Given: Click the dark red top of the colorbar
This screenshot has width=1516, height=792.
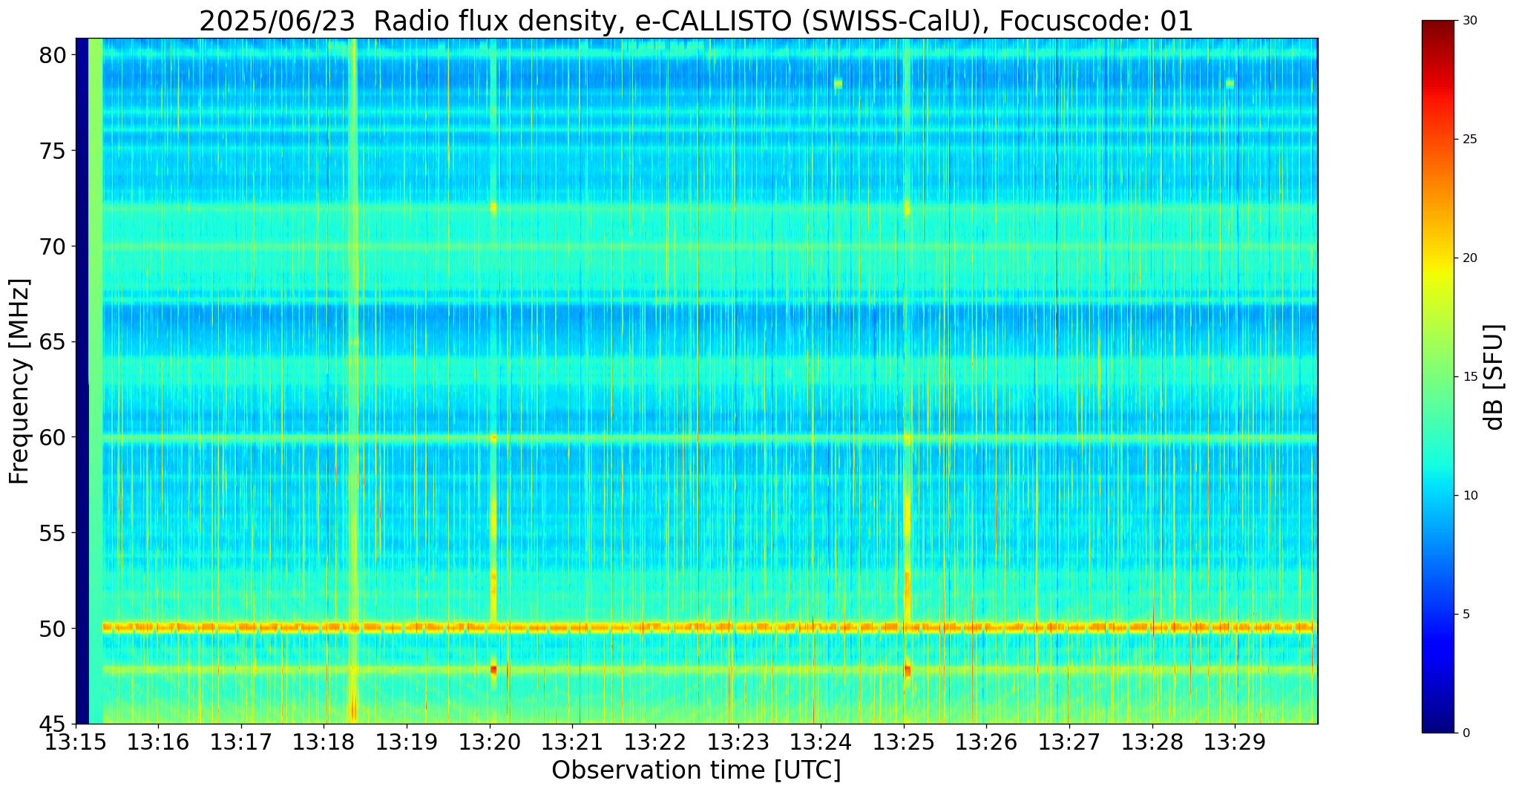Looking at the screenshot, I should point(1438,31).
